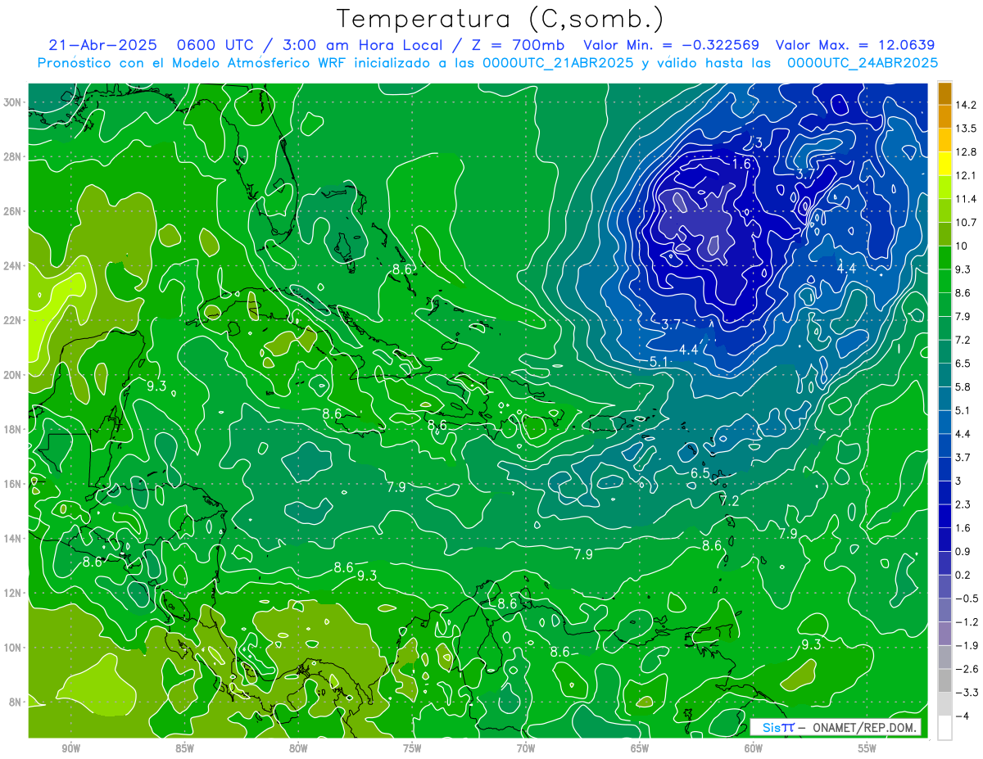Click the "18N" latitude axis label
Viewport: 983px width, 759px height.
(x=13, y=429)
